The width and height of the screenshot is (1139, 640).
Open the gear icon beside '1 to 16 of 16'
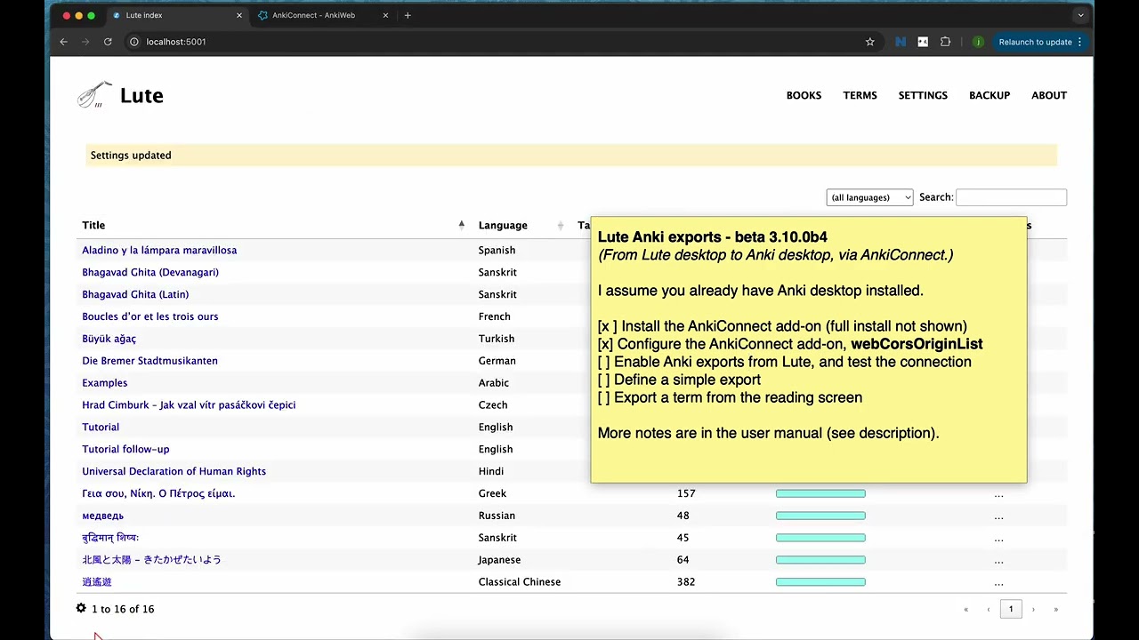click(x=81, y=609)
